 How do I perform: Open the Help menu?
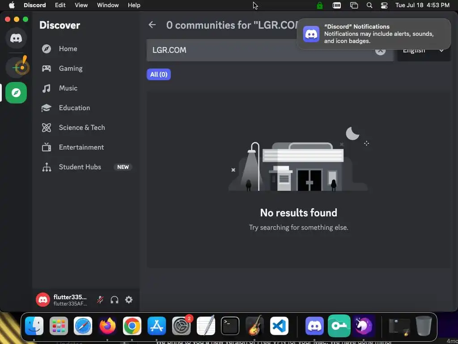pyautogui.click(x=134, y=5)
